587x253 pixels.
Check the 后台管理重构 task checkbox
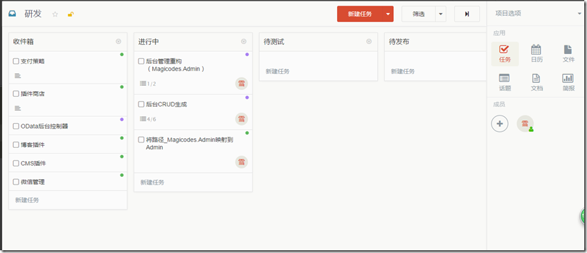pos(141,62)
